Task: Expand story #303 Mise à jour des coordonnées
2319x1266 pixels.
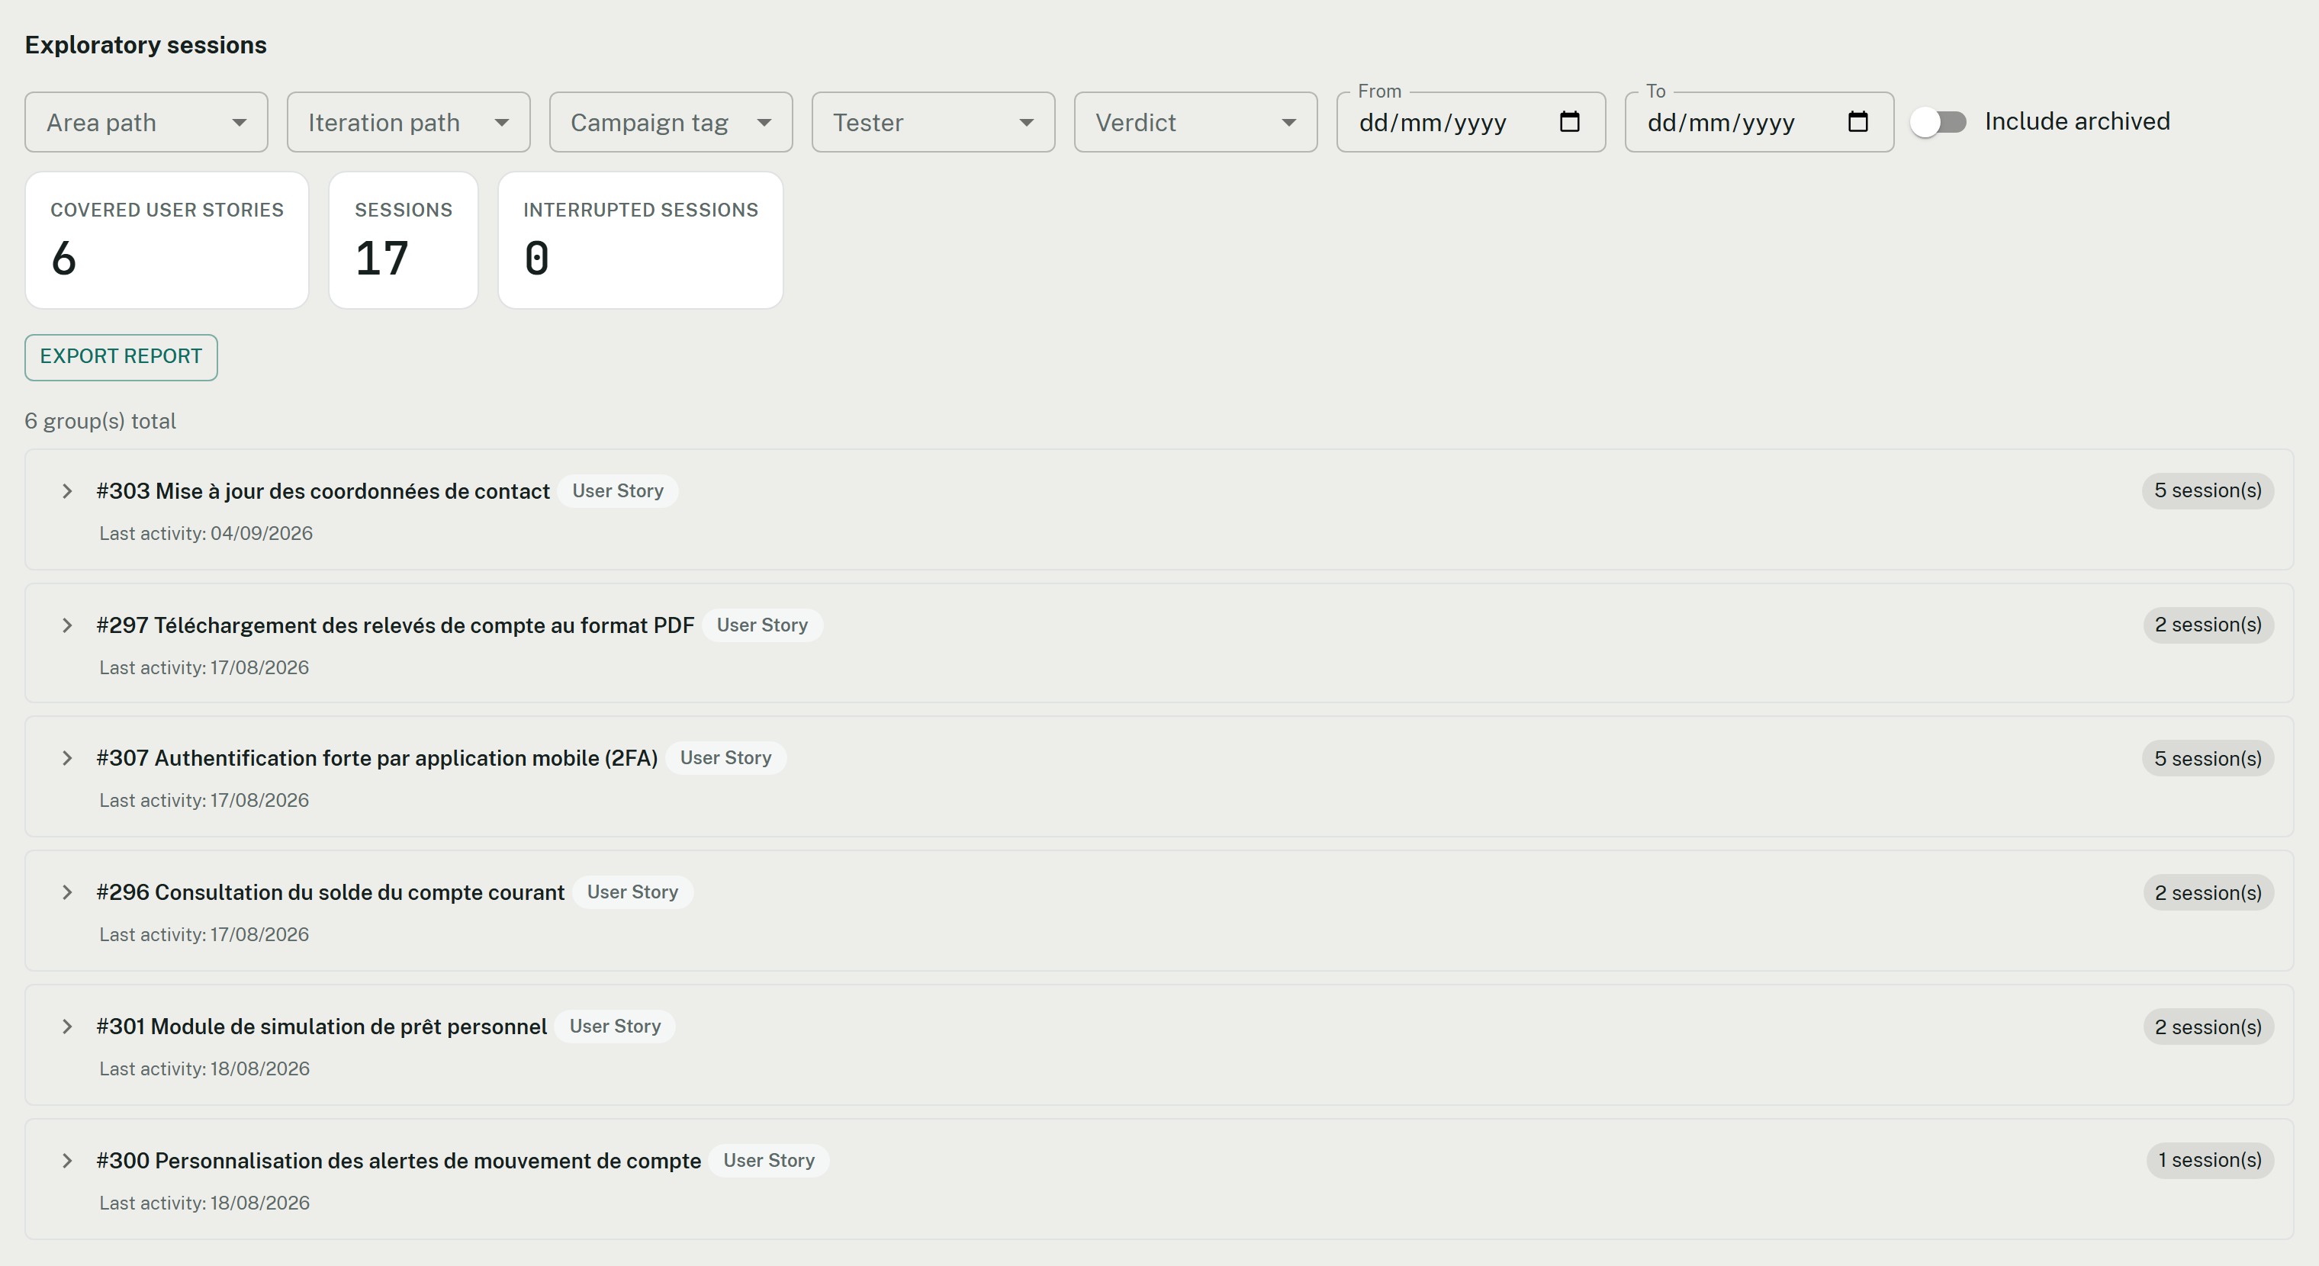Action: click(66, 491)
